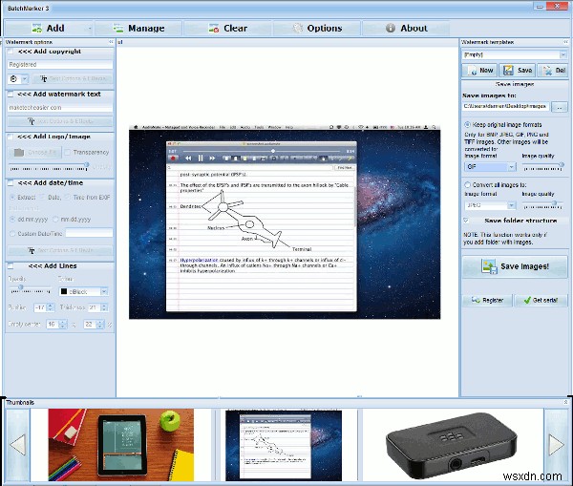Toggle the Save folder structure checkbox
The height and width of the screenshot is (486, 573).
466,221
